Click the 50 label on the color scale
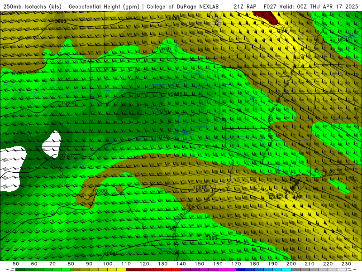Screen dimensions: 362x272 16,264
